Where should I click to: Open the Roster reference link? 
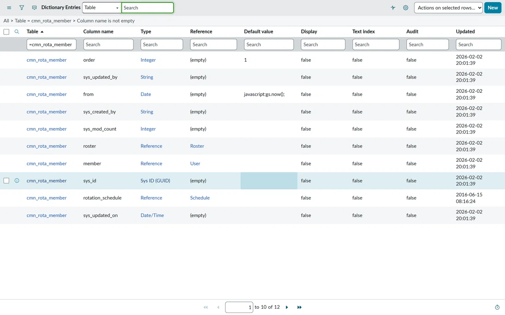(x=197, y=146)
